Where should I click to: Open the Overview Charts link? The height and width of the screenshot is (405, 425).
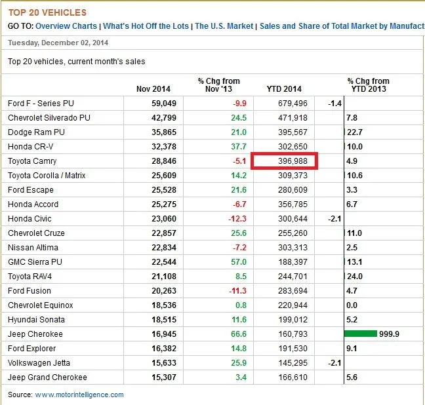(66, 26)
